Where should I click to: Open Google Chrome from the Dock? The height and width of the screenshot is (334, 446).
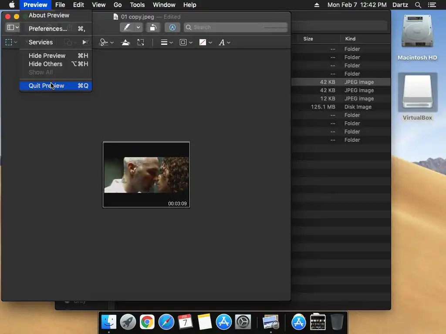[x=147, y=322]
